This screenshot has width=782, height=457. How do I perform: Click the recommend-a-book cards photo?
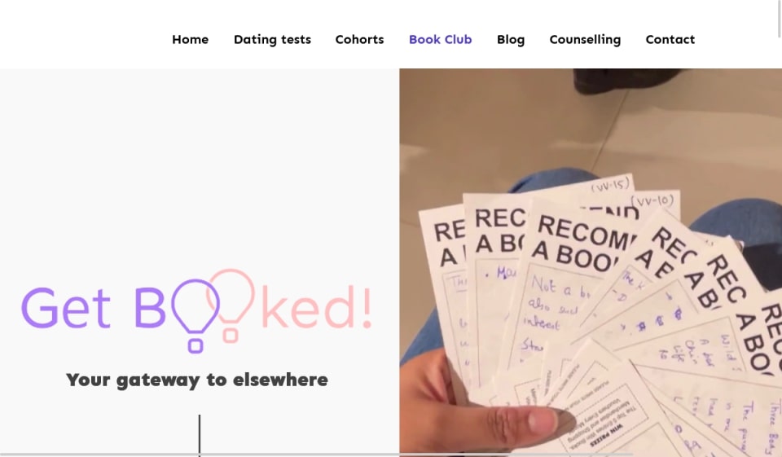591,262
